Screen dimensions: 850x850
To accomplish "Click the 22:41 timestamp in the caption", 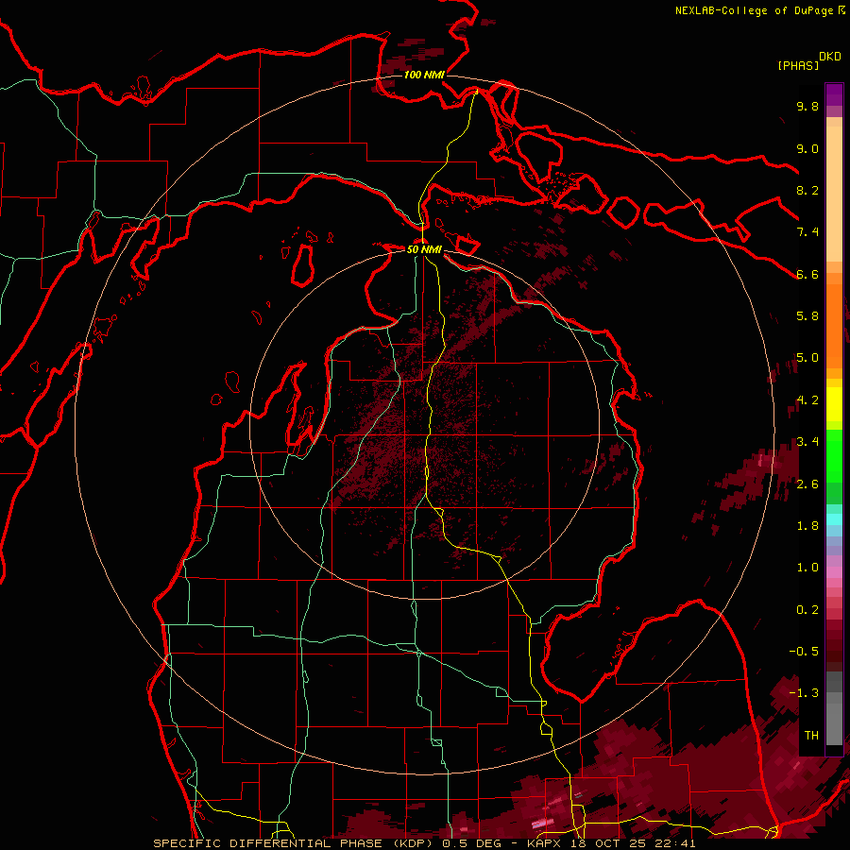I will [675, 843].
